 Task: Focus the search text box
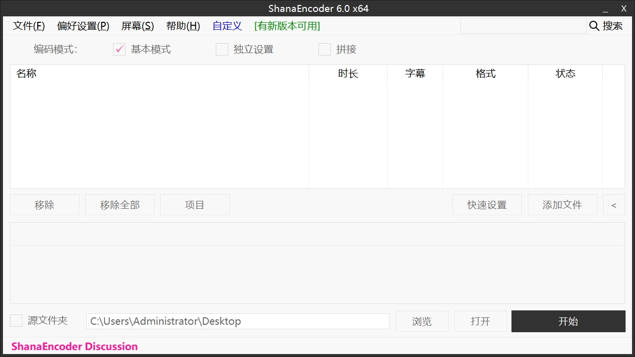(523, 26)
